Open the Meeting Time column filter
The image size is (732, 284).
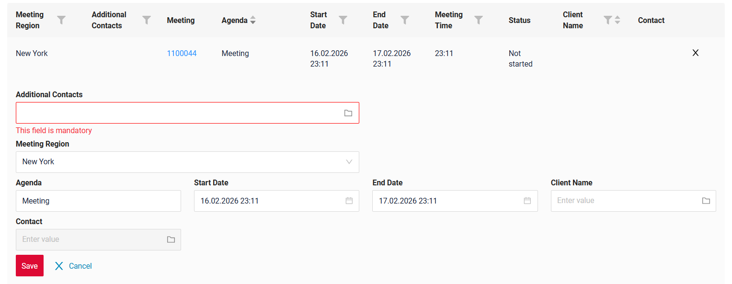(x=479, y=20)
